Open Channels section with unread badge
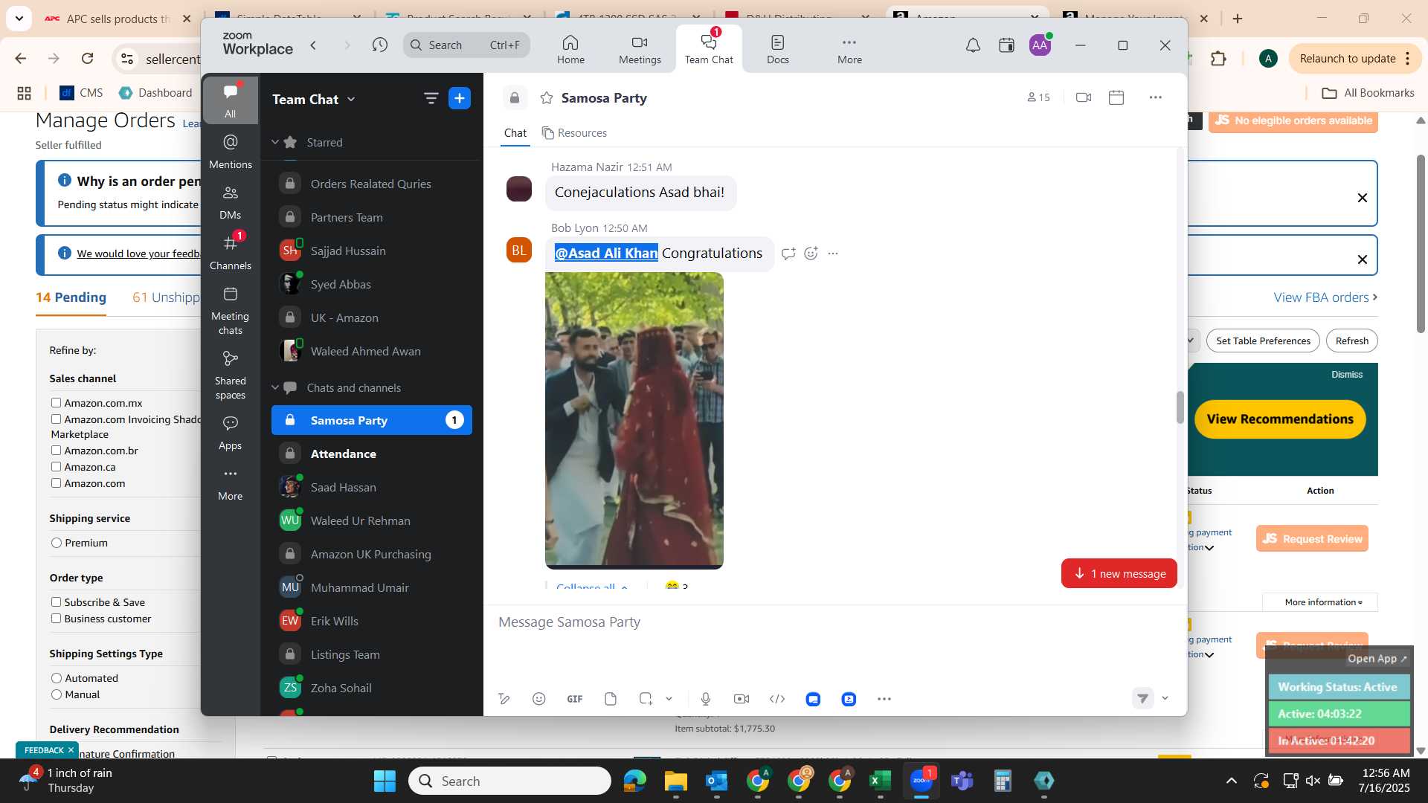The height and width of the screenshot is (803, 1428). coord(231,252)
